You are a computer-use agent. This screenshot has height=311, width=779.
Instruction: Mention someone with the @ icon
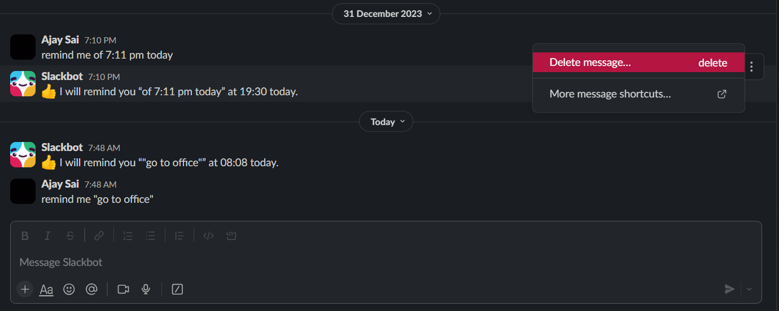click(x=91, y=289)
